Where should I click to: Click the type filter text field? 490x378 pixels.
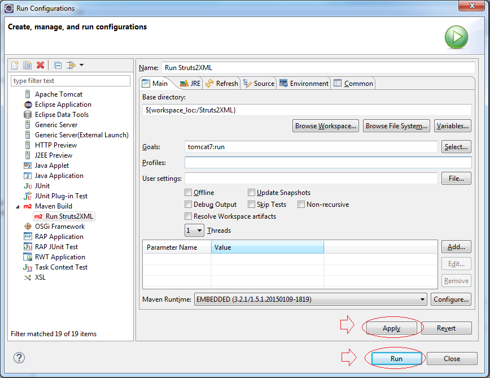click(x=71, y=81)
